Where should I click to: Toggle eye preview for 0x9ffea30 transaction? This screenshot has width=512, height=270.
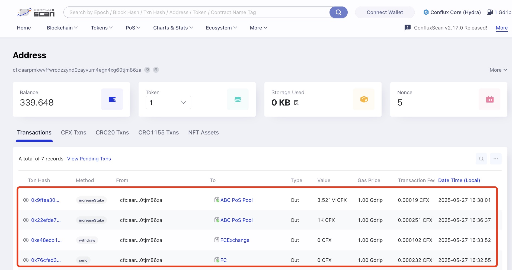tap(26, 200)
